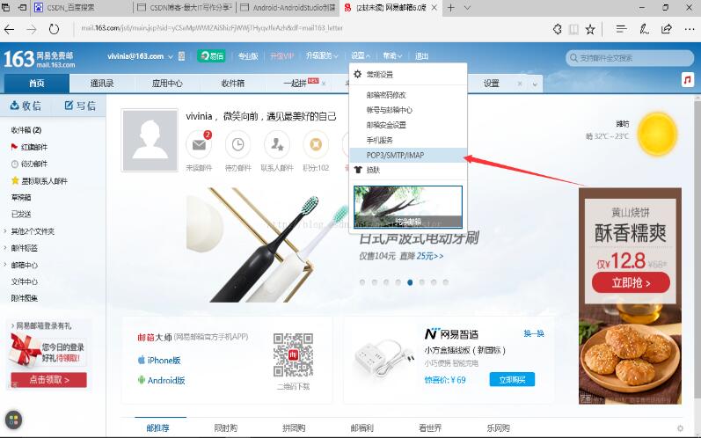Click the search box in the mail header

click(x=630, y=58)
